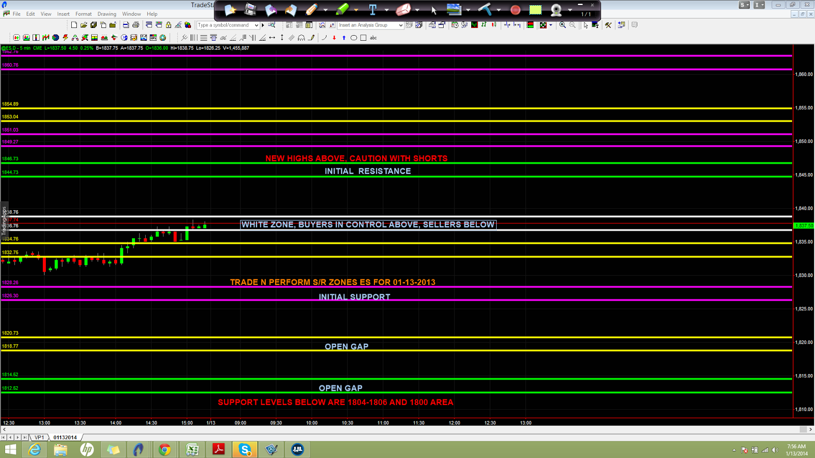
Task: Click the padlock lock icon
Action: [168, 25]
